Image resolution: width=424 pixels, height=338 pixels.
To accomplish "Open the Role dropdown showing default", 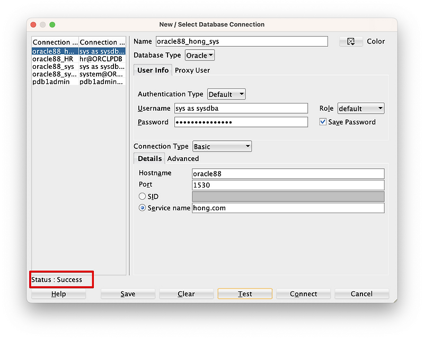I will 360,108.
